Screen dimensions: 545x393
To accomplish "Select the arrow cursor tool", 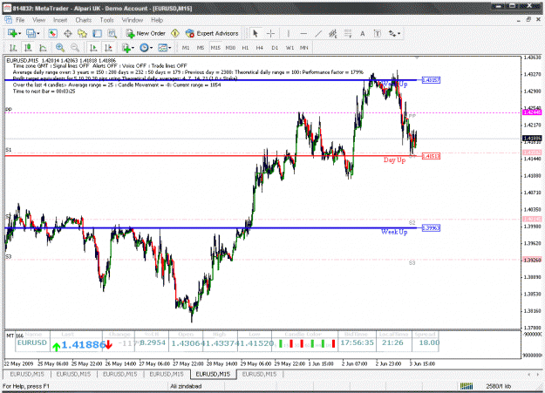I will pos(255,33).
